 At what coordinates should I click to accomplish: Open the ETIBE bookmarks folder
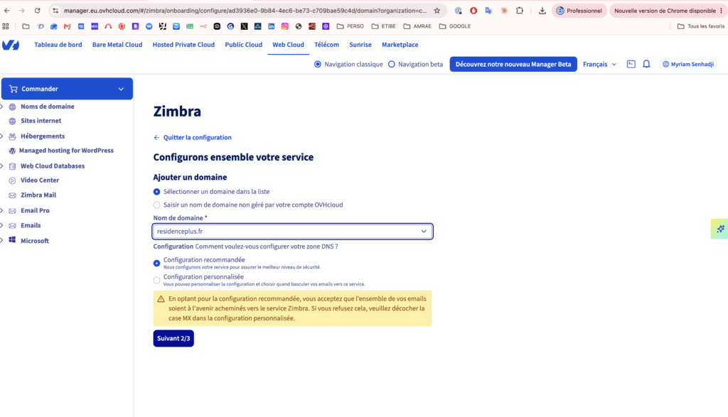[x=383, y=26]
